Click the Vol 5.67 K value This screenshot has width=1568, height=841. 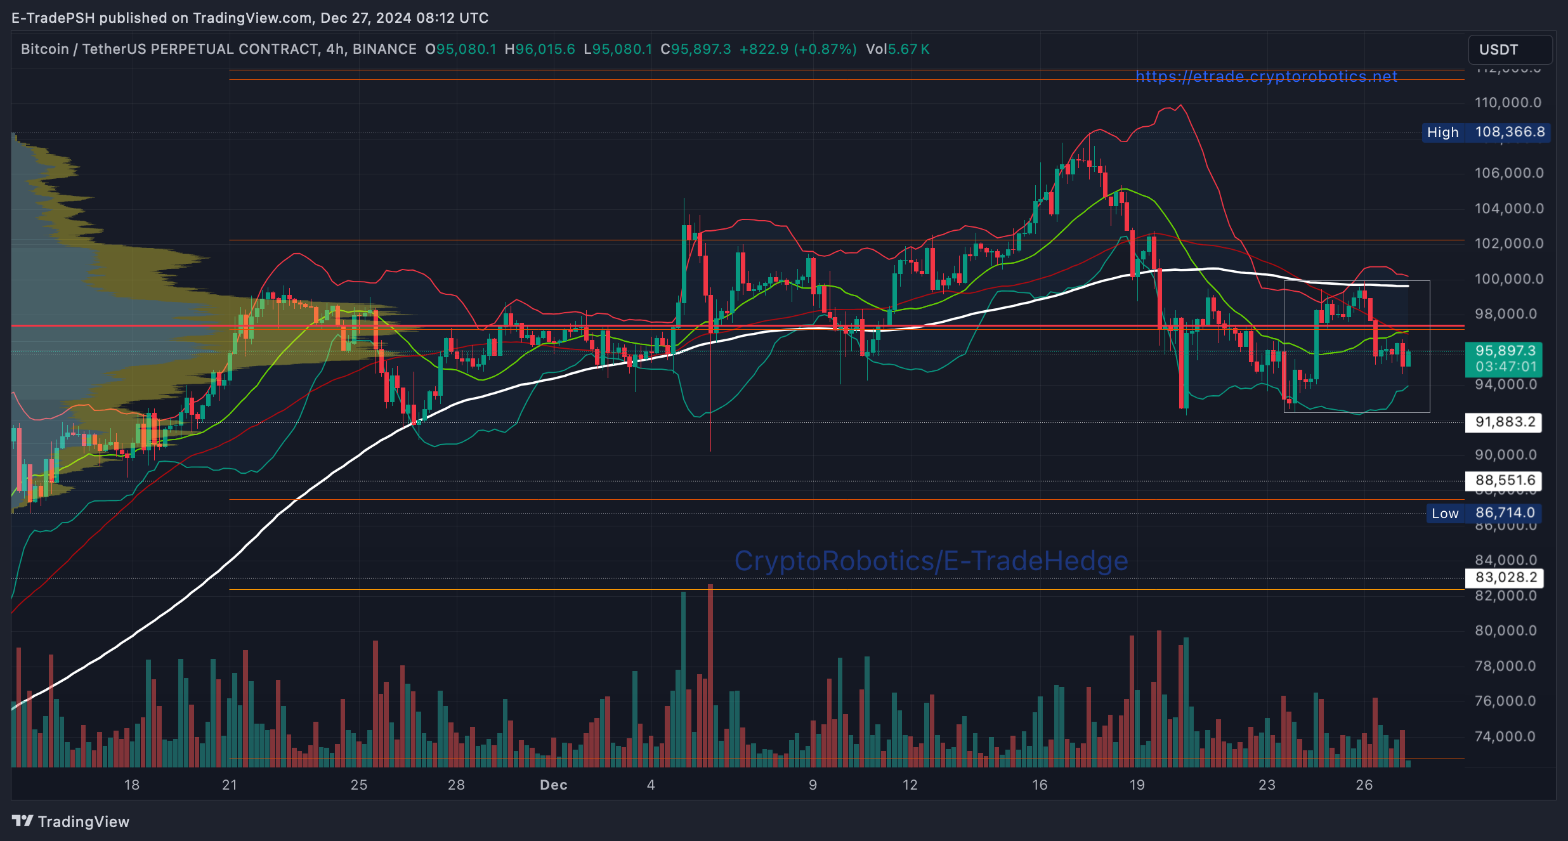pyautogui.click(x=898, y=49)
